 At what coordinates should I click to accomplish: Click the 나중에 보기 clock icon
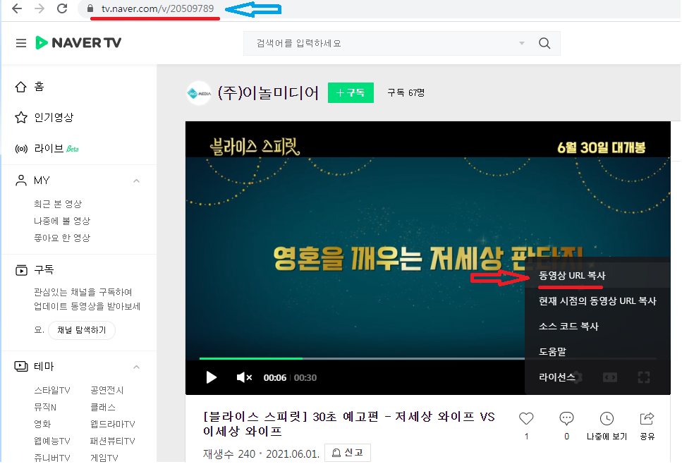[x=607, y=418]
